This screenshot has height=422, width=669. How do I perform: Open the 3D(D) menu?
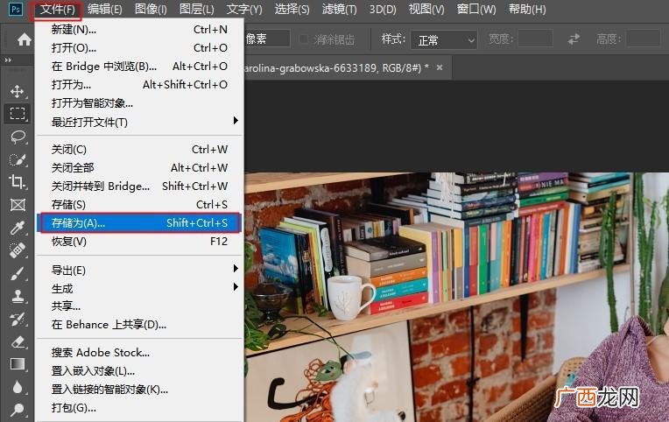[x=383, y=9]
